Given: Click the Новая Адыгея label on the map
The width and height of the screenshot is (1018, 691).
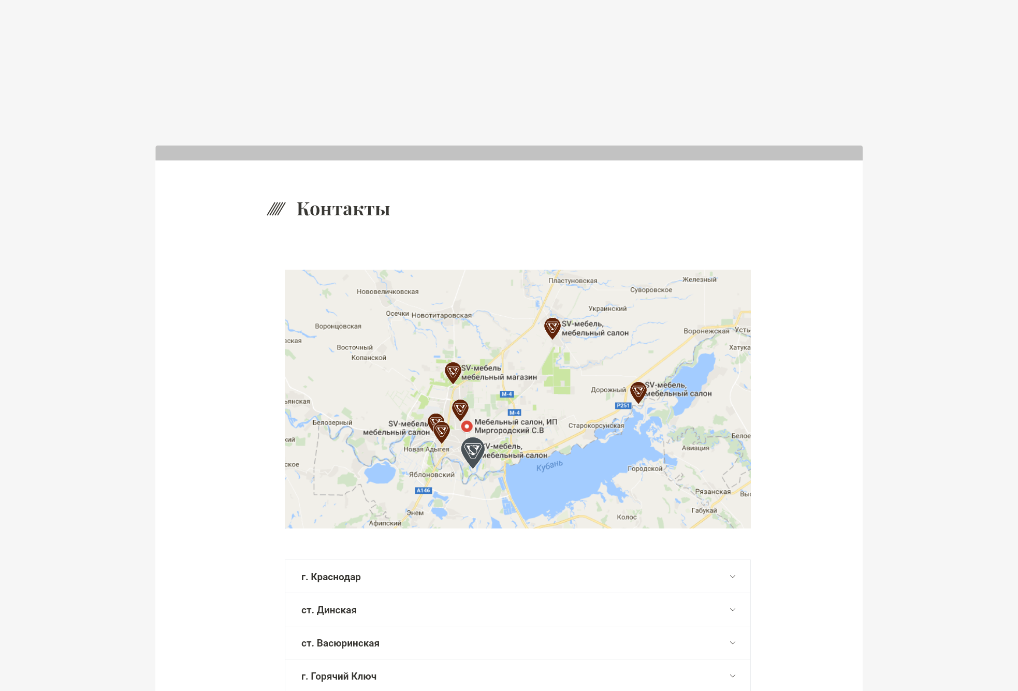Looking at the screenshot, I should (426, 449).
